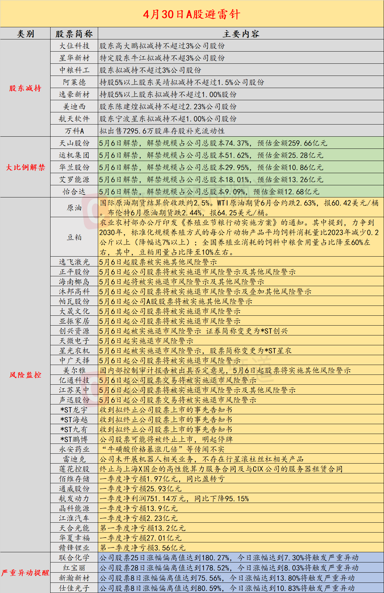Select stock name 天山股份
Screen dimensions: 384x593
coord(74,143)
